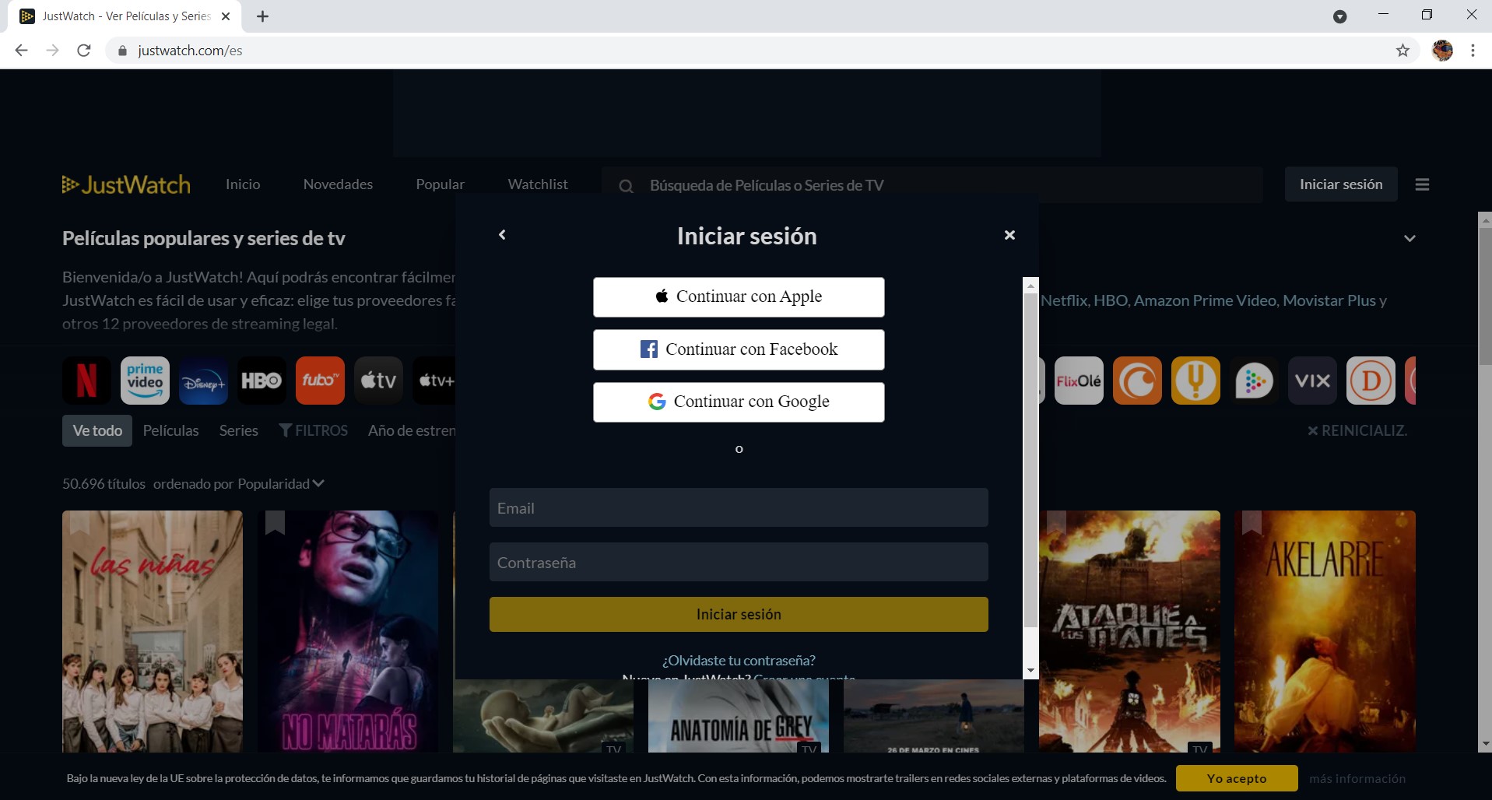Click the HBO provider icon
Viewport: 1492px width, 800px height.
click(x=262, y=381)
